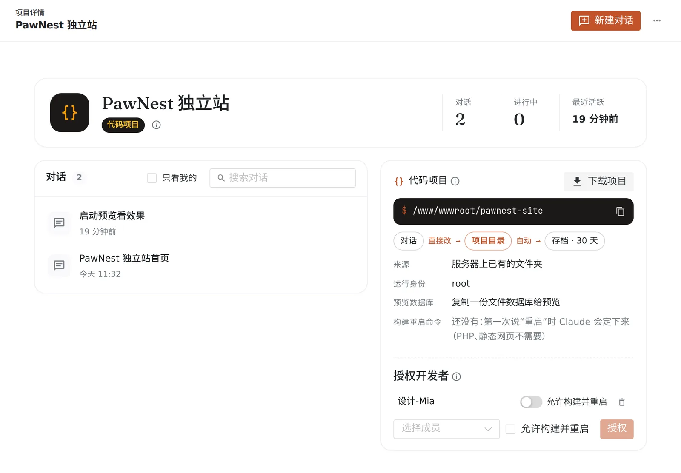The height and width of the screenshot is (473, 681).
Task: Focus the 搜索对话 search field
Action: click(x=283, y=178)
